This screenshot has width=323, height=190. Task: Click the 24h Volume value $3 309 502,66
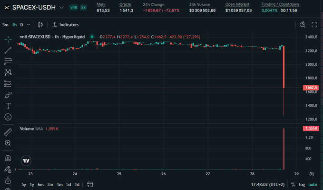tap(202, 10)
